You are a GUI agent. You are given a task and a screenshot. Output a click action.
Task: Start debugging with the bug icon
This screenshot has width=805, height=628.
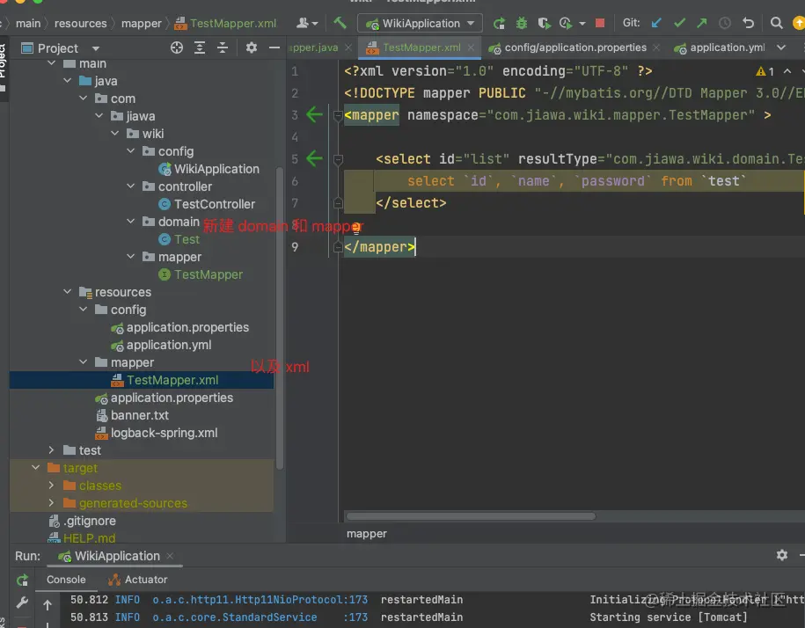click(x=522, y=23)
